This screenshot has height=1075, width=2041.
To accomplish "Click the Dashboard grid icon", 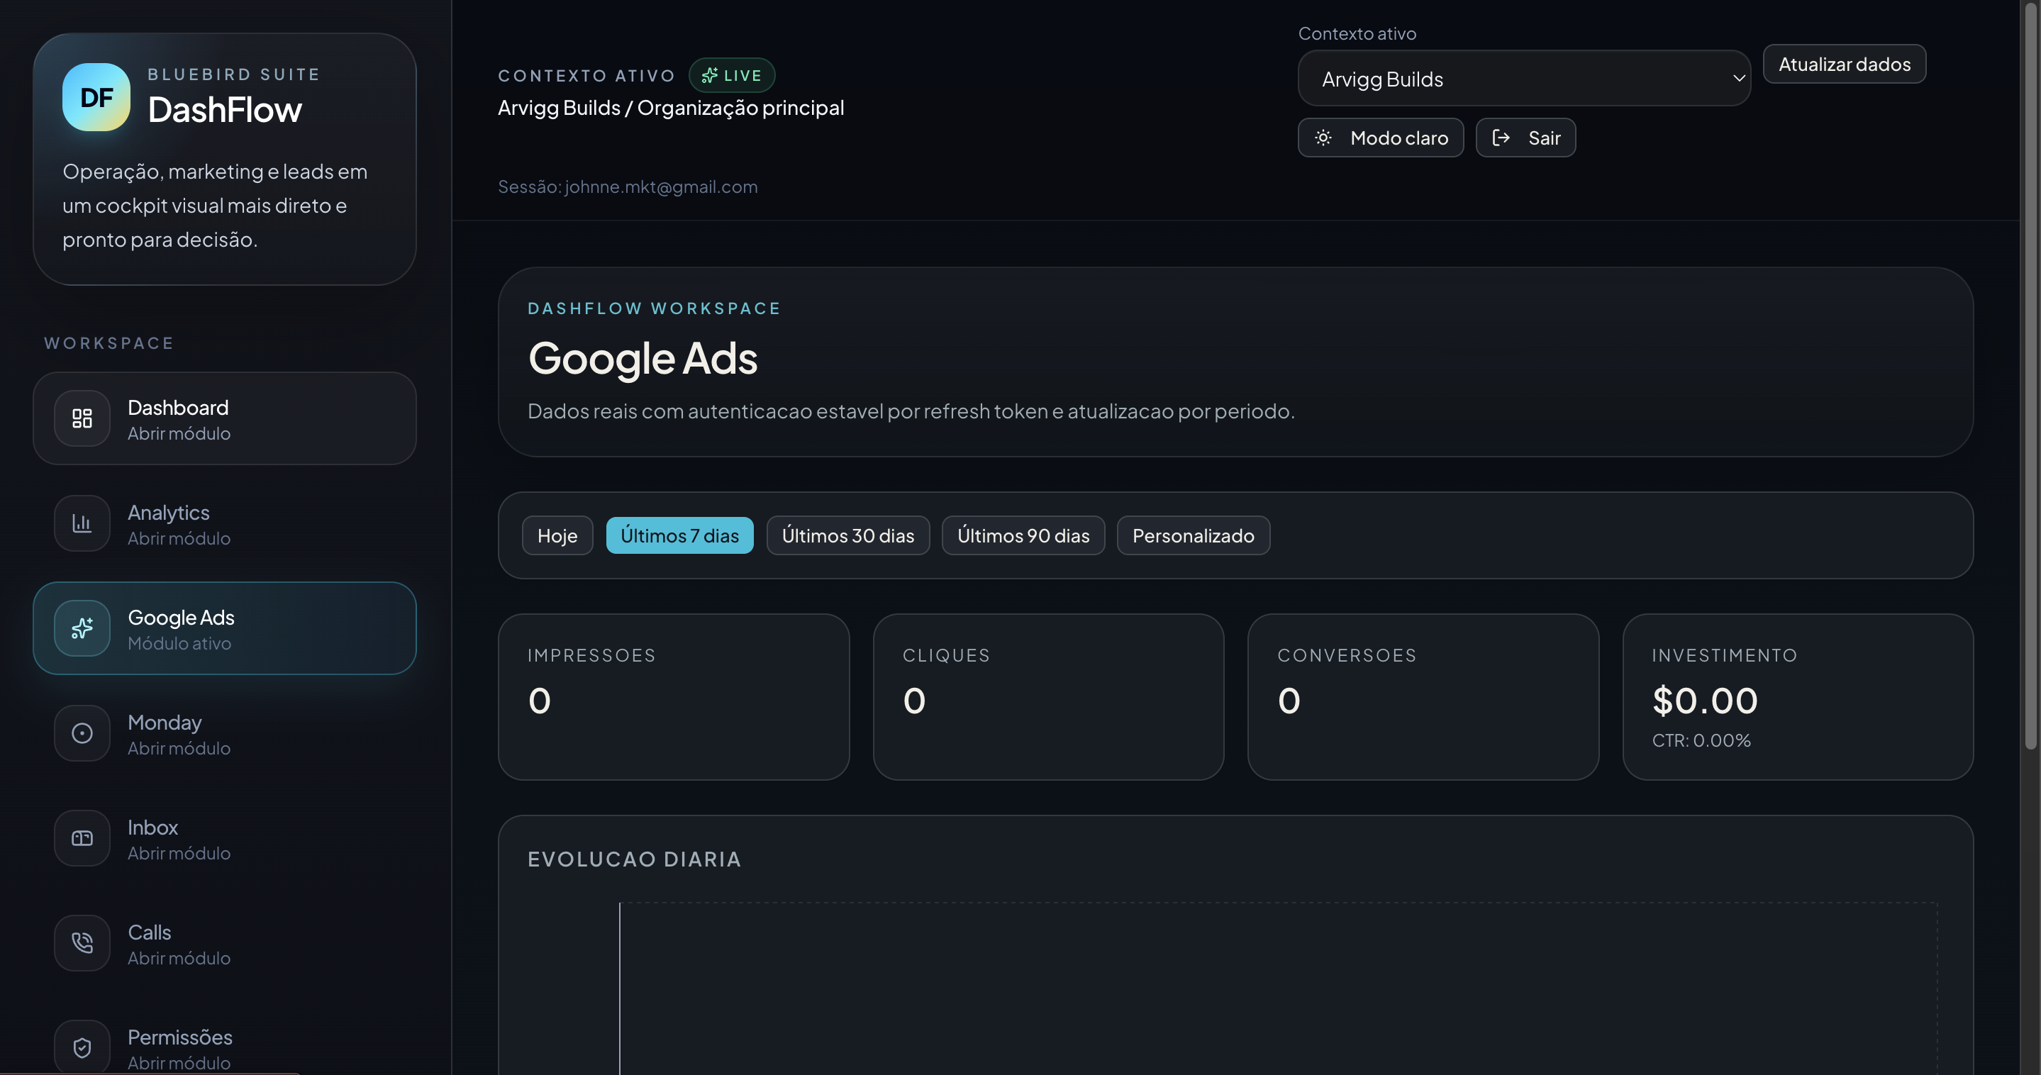I will coord(82,418).
